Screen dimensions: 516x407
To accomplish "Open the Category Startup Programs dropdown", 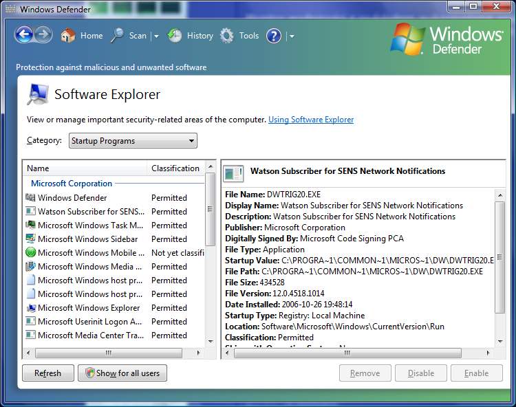I will pos(133,141).
